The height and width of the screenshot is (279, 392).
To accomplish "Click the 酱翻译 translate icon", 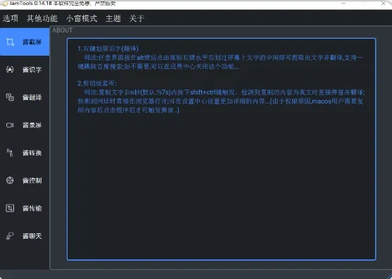I will click(x=10, y=97).
